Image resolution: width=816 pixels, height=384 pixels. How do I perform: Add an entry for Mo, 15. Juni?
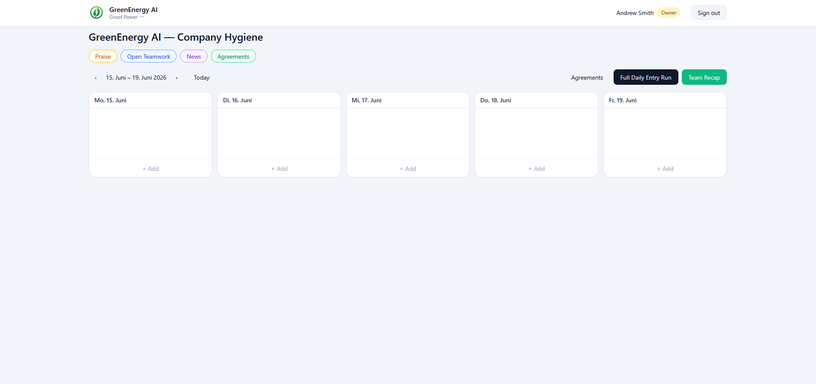(x=151, y=169)
